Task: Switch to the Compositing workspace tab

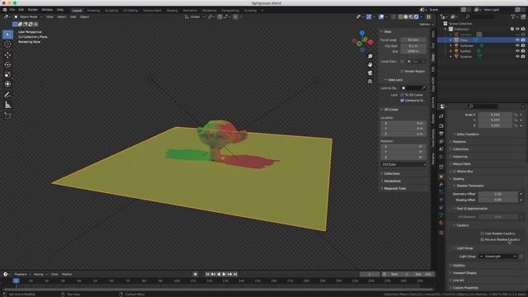Action: [230, 11]
